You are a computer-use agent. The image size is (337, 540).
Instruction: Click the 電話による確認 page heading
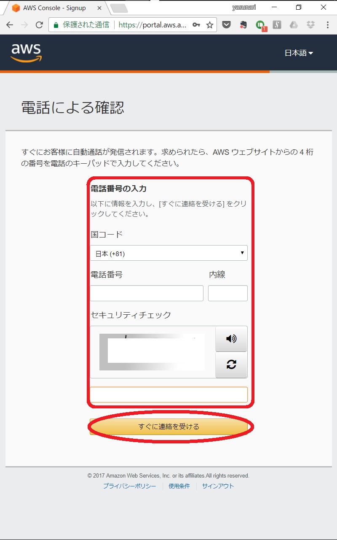pyautogui.click(x=73, y=108)
